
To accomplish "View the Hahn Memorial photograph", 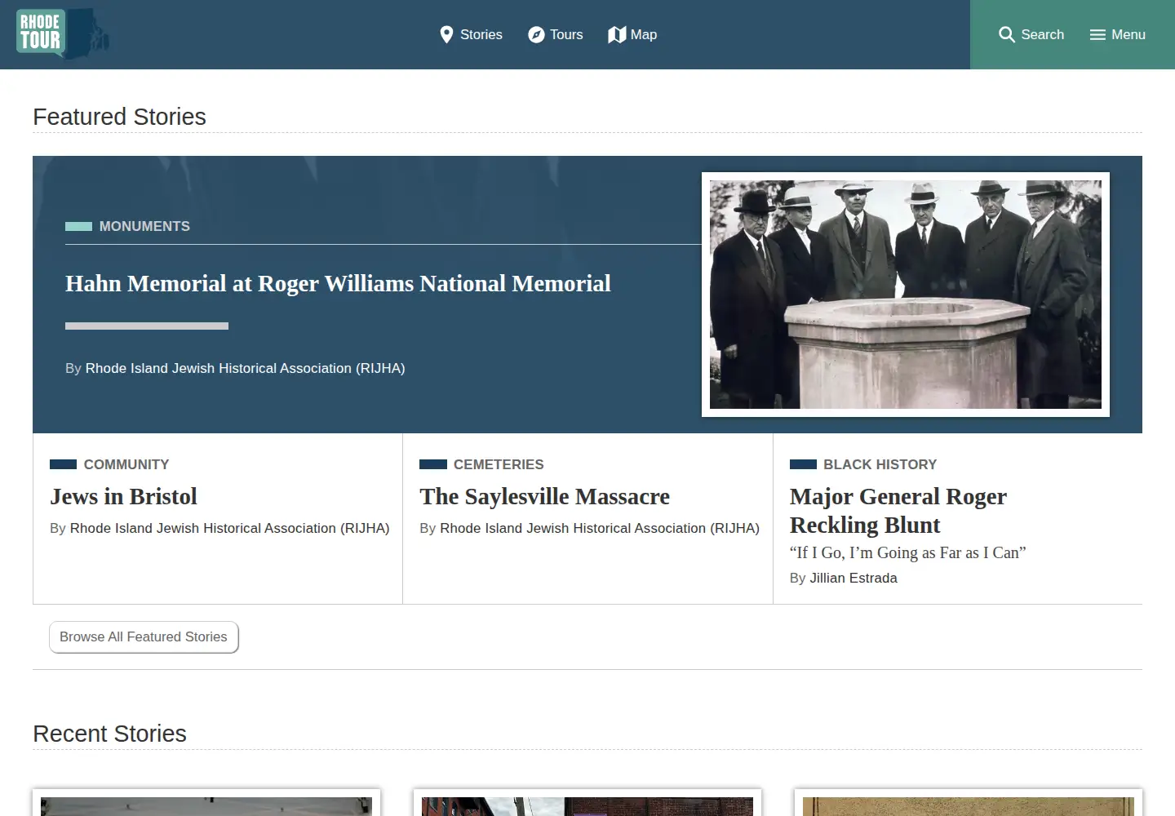I will coord(906,295).
